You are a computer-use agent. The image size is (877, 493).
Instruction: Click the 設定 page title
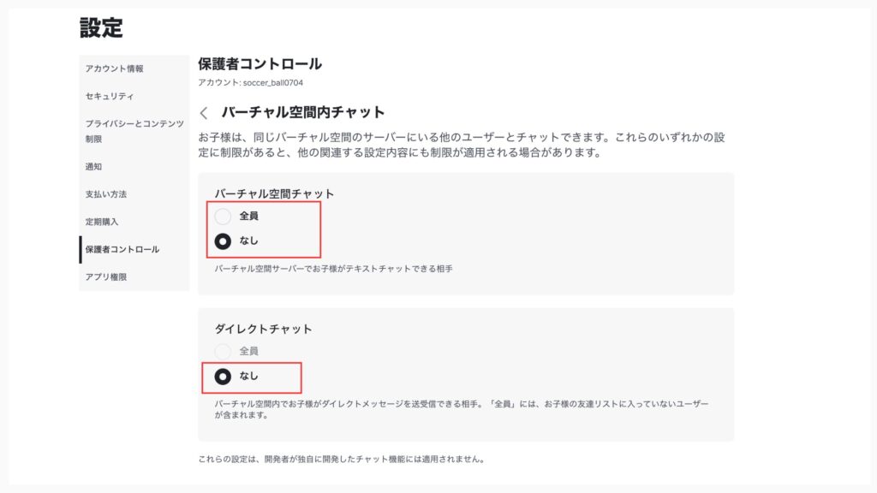tap(101, 27)
